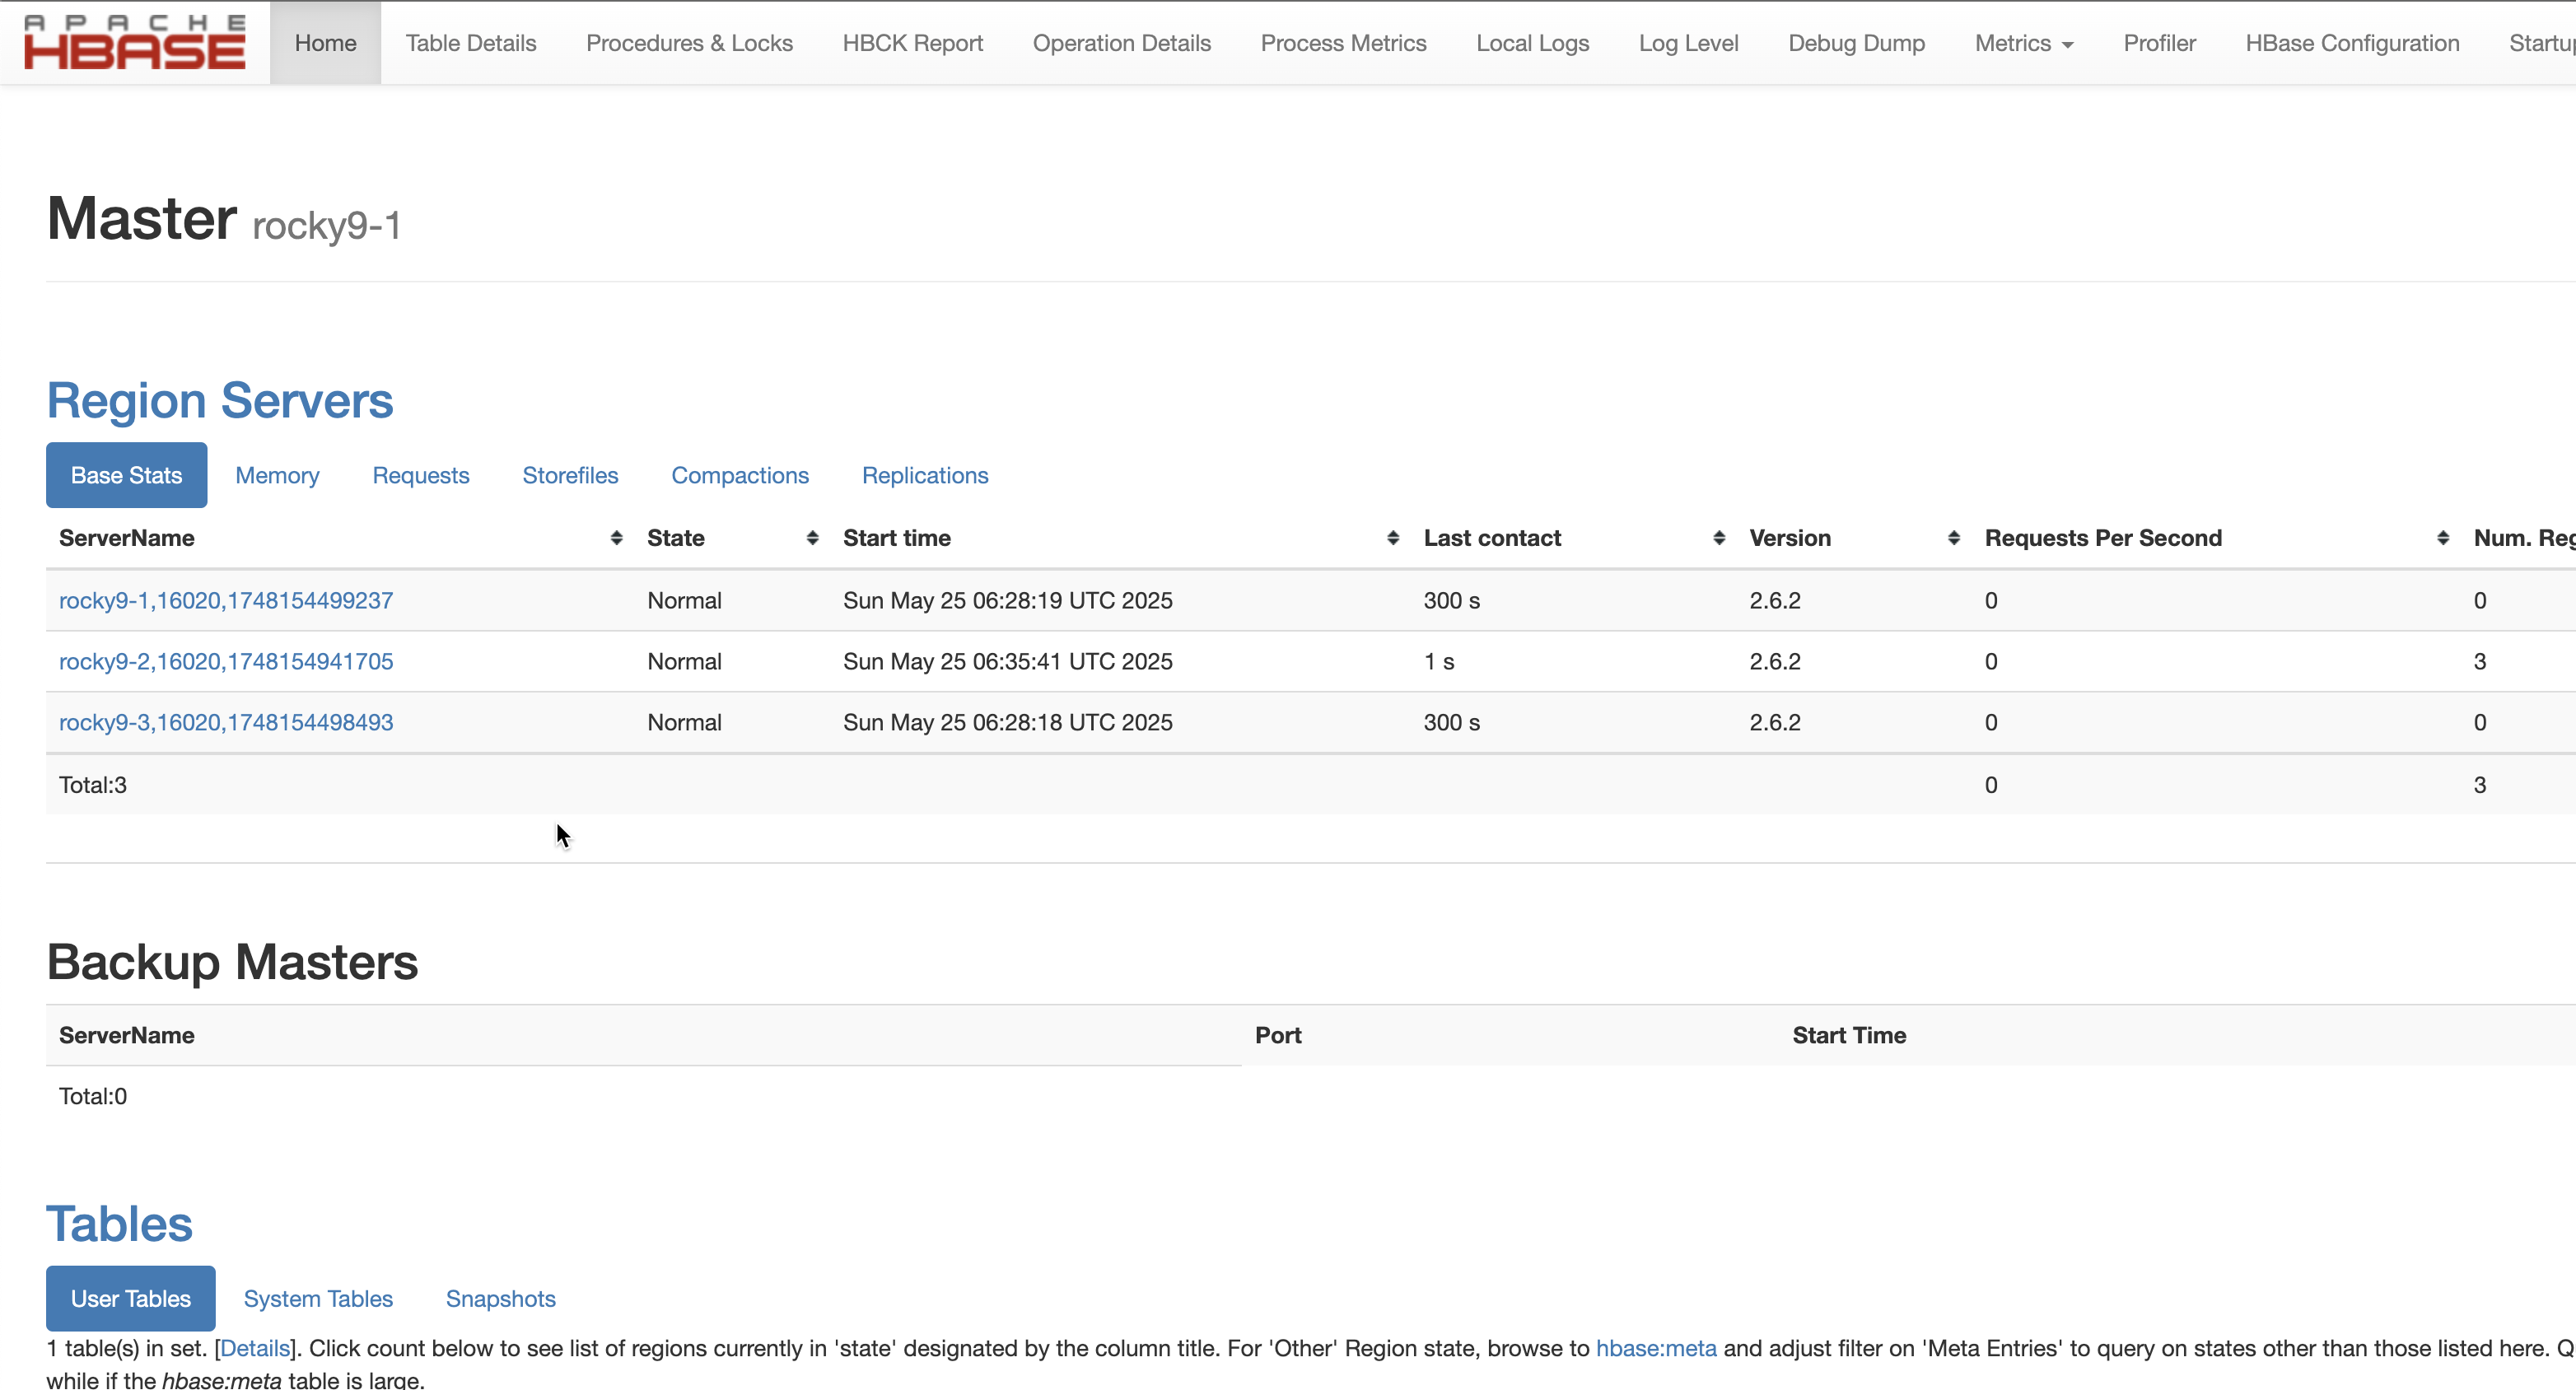Expand the Metrics dropdown menu

coord(2023,43)
